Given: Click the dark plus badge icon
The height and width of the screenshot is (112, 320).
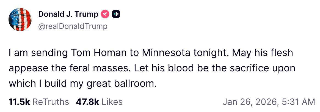Looking at the screenshot, I should (x=116, y=14).
